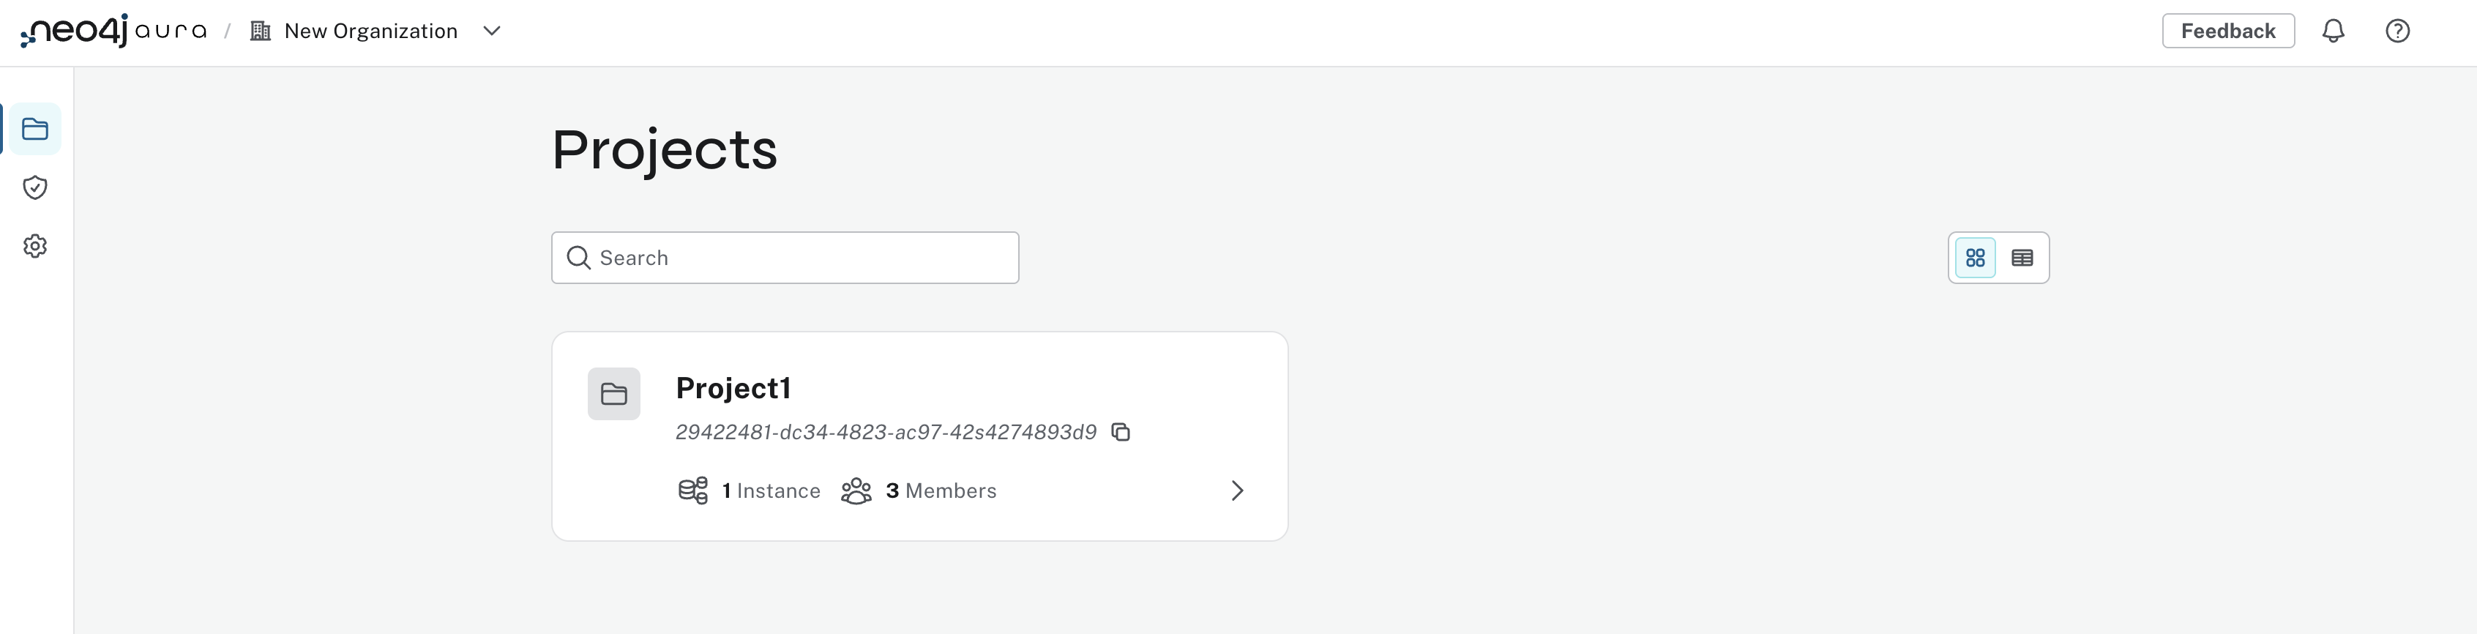Open the help question mark icon
Image resolution: width=2477 pixels, height=634 pixels.
pos(2397,31)
